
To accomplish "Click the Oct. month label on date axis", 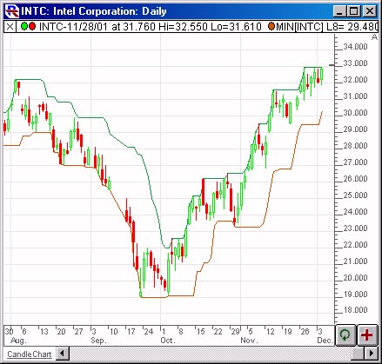I will (x=168, y=340).
